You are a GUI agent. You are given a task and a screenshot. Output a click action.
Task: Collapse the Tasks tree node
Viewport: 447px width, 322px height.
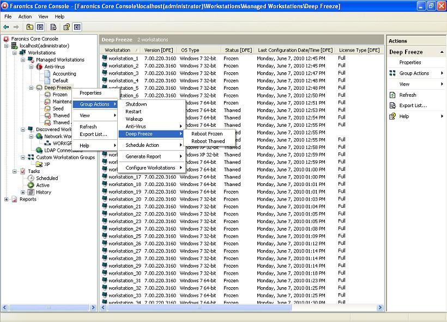[x=15, y=171]
